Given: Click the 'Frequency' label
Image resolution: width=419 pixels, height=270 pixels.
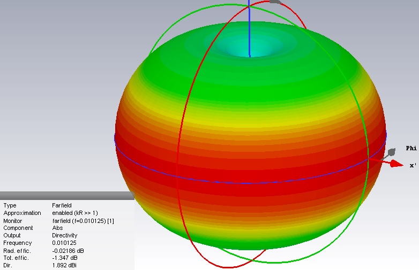Looking at the screenshot, I should tap(17, 243).
